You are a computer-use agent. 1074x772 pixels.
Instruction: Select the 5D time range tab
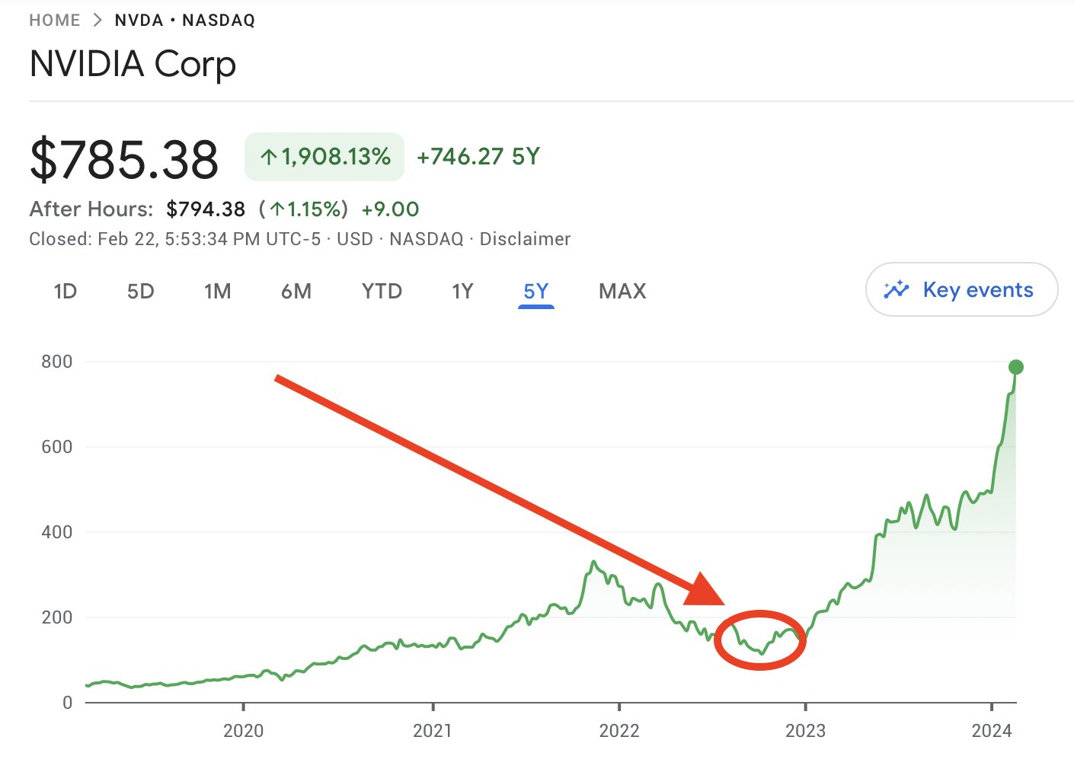click(x=141, y=292)
